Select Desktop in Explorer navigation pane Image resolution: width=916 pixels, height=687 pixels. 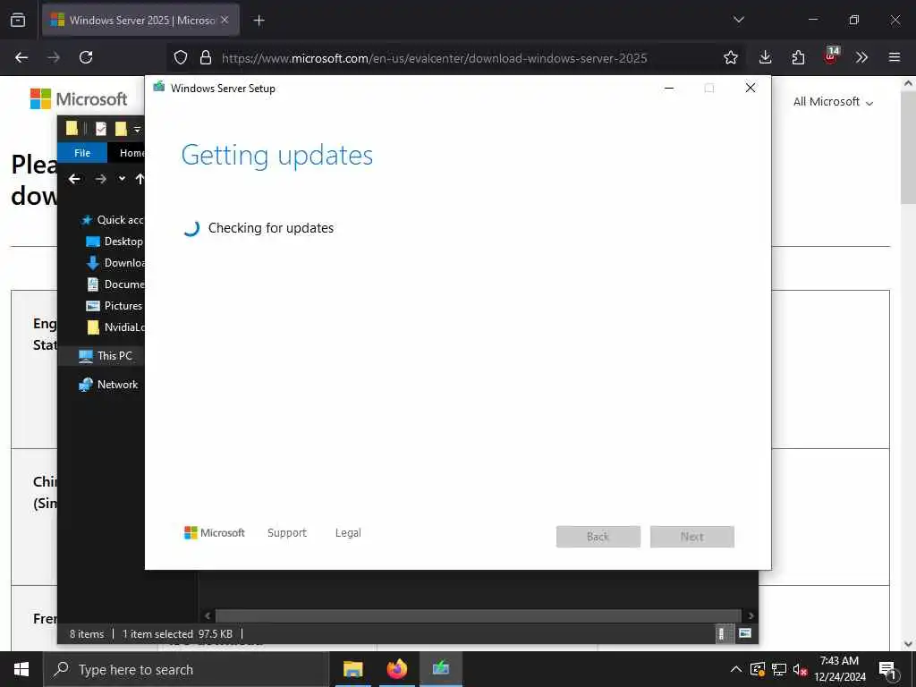(x=115, y=242)
